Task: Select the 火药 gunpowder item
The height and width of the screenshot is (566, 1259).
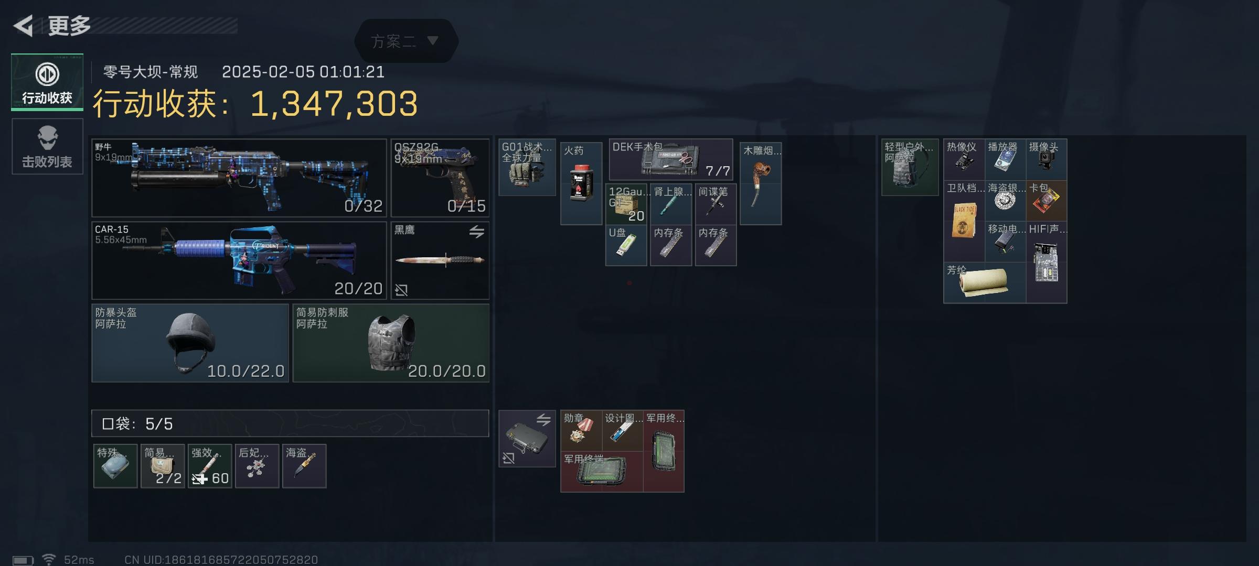Action: (x=581, y=183)
